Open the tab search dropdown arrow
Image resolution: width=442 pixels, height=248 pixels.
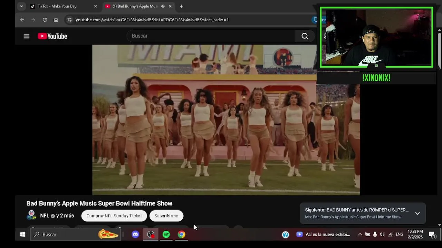coord(21,6)
